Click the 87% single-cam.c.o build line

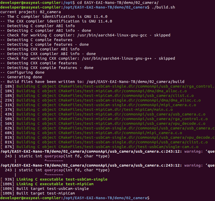(99, 147)
